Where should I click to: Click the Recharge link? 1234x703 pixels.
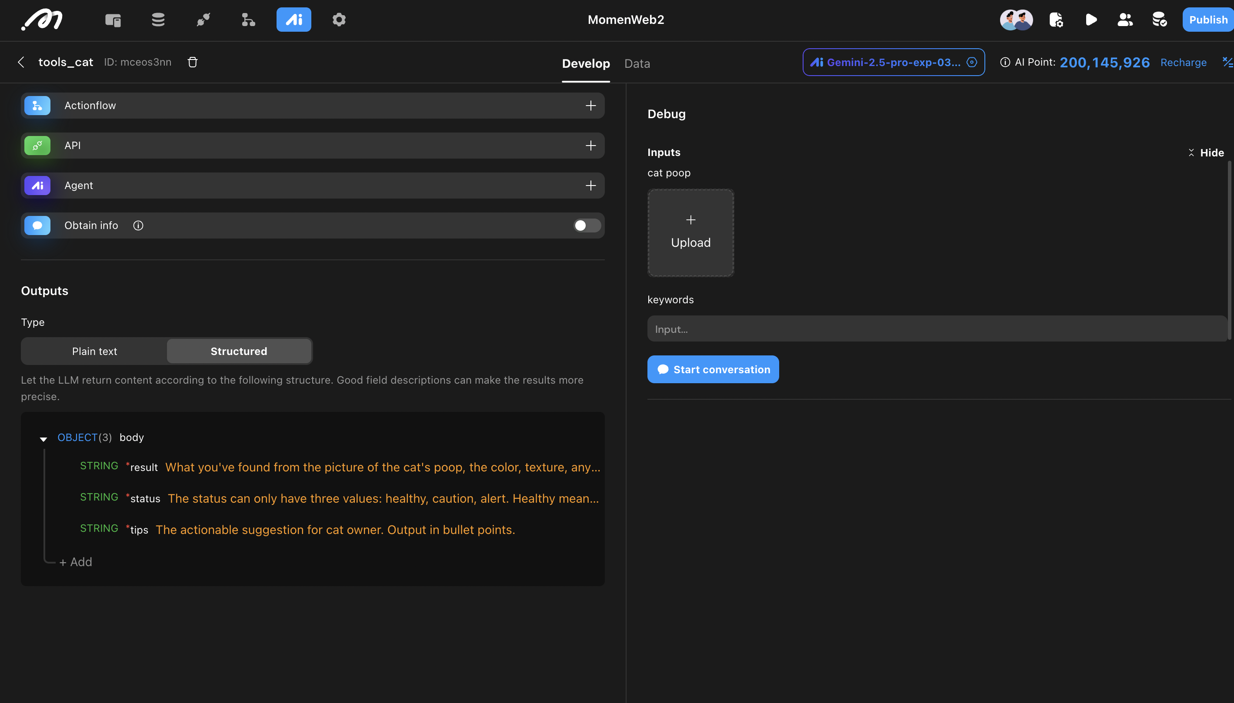pos(1183,62)
